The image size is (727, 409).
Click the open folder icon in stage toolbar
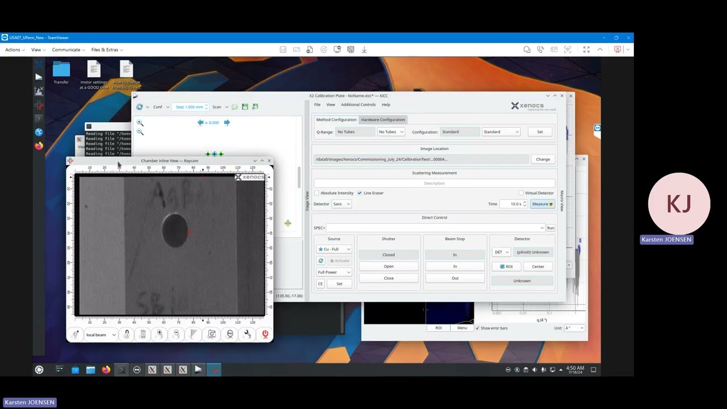pos(235,107)
